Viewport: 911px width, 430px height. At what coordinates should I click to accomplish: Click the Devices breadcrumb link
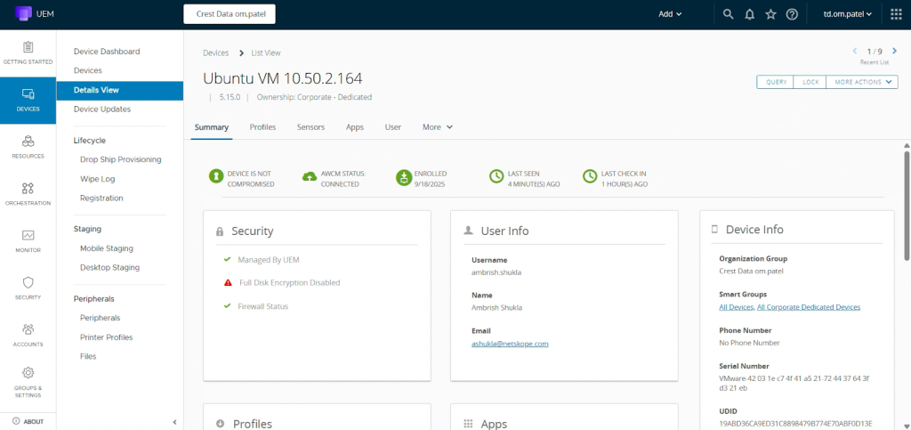coord(215,53)
